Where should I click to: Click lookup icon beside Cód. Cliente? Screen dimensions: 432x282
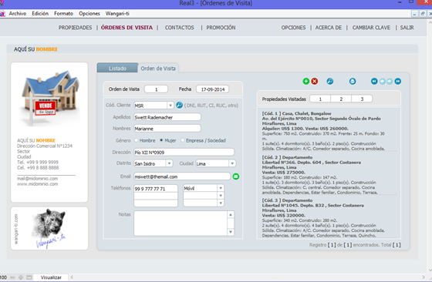[x=179, y=105]
